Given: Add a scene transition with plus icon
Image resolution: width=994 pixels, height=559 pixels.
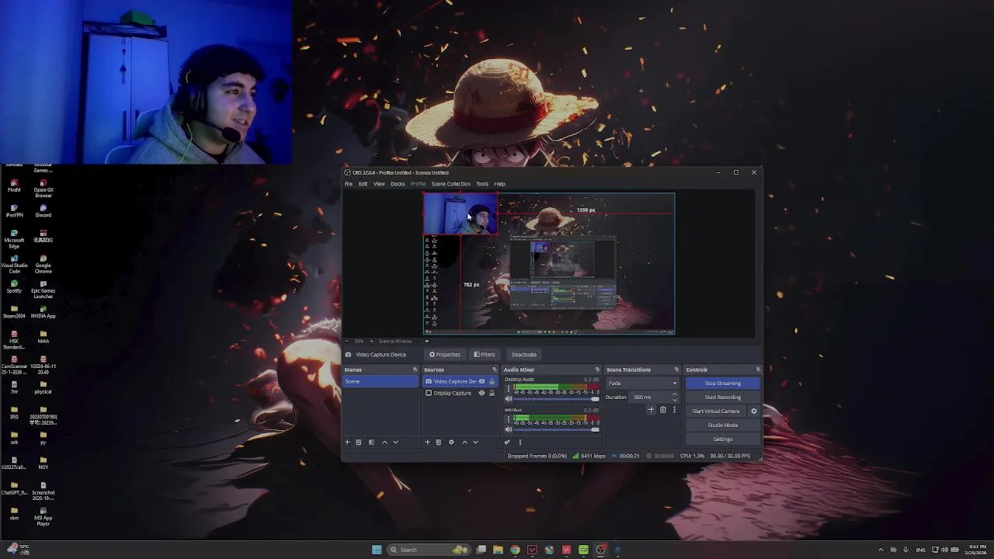Looking at the screenshot, I should 651,410.
